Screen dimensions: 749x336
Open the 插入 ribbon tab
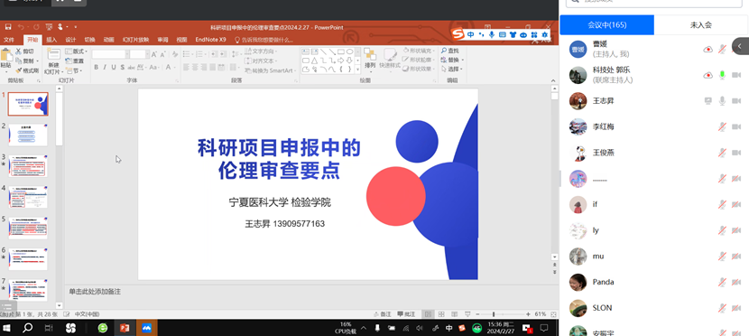[x=51, y=40]
